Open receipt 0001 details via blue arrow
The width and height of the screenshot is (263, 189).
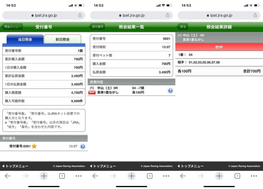[x=83, y=146]
